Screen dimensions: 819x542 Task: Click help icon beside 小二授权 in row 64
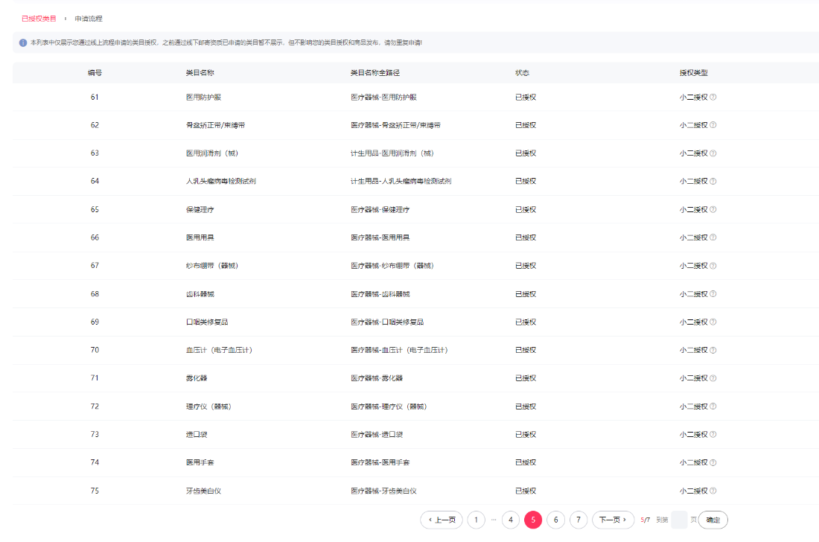[x=713, y=181]
